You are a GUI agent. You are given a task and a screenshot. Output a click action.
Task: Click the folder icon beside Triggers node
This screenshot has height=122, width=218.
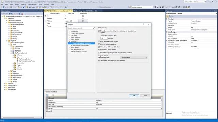point(15,65)
